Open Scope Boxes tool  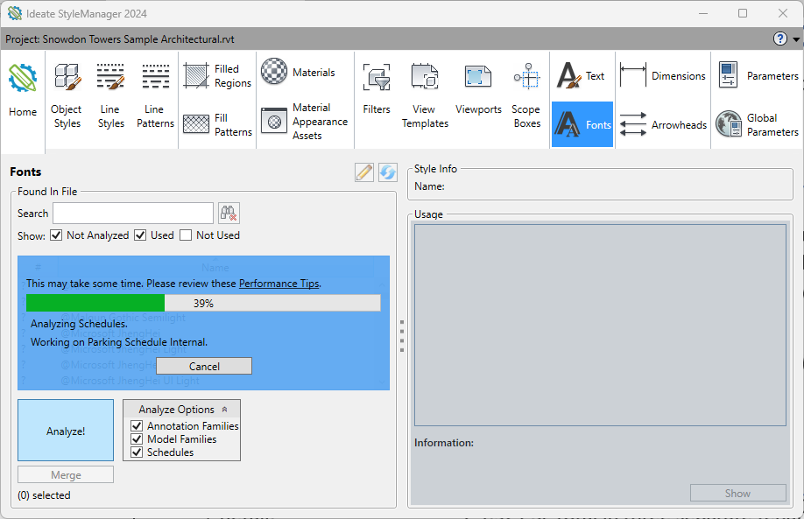click(x=526, y=95)
